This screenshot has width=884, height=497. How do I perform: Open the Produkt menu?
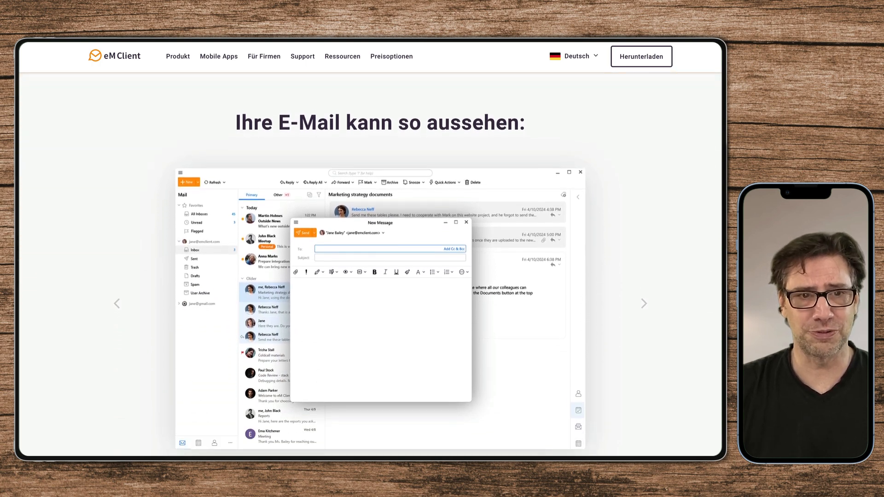[178, 56]
